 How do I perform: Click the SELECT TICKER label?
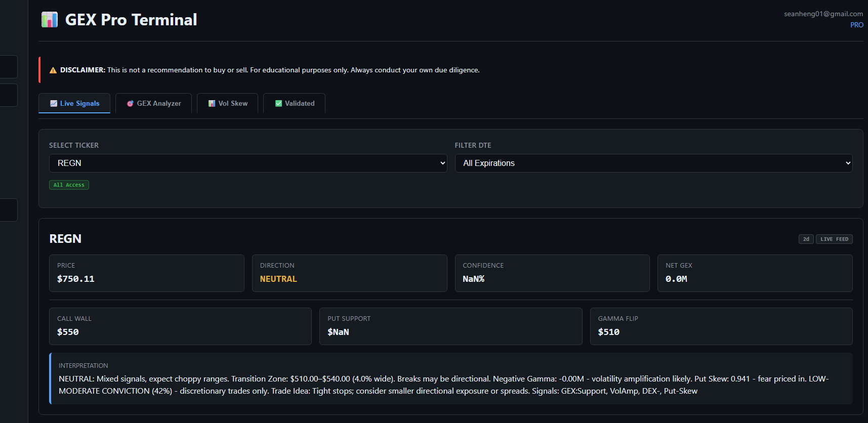click(x=74, y=145)
